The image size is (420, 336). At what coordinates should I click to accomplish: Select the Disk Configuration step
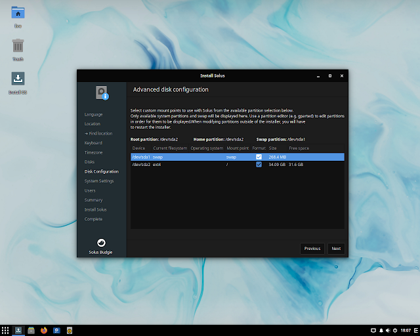102,171
